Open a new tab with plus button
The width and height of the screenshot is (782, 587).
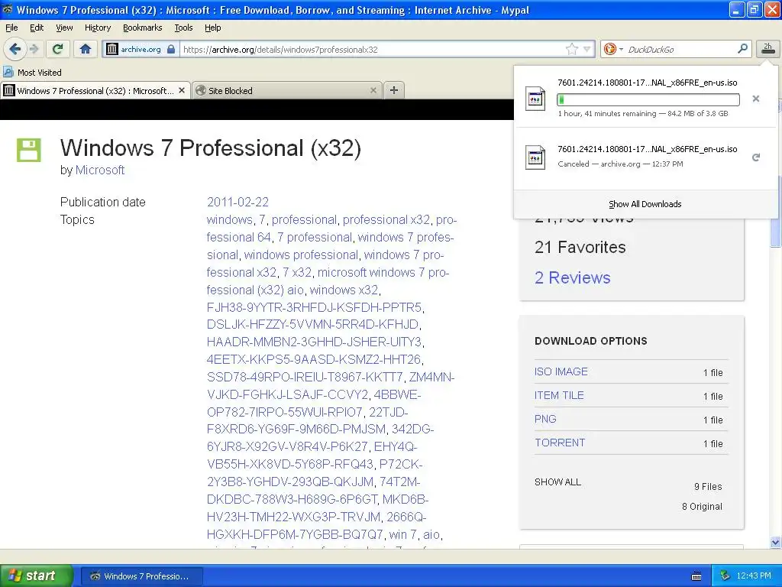394,90
